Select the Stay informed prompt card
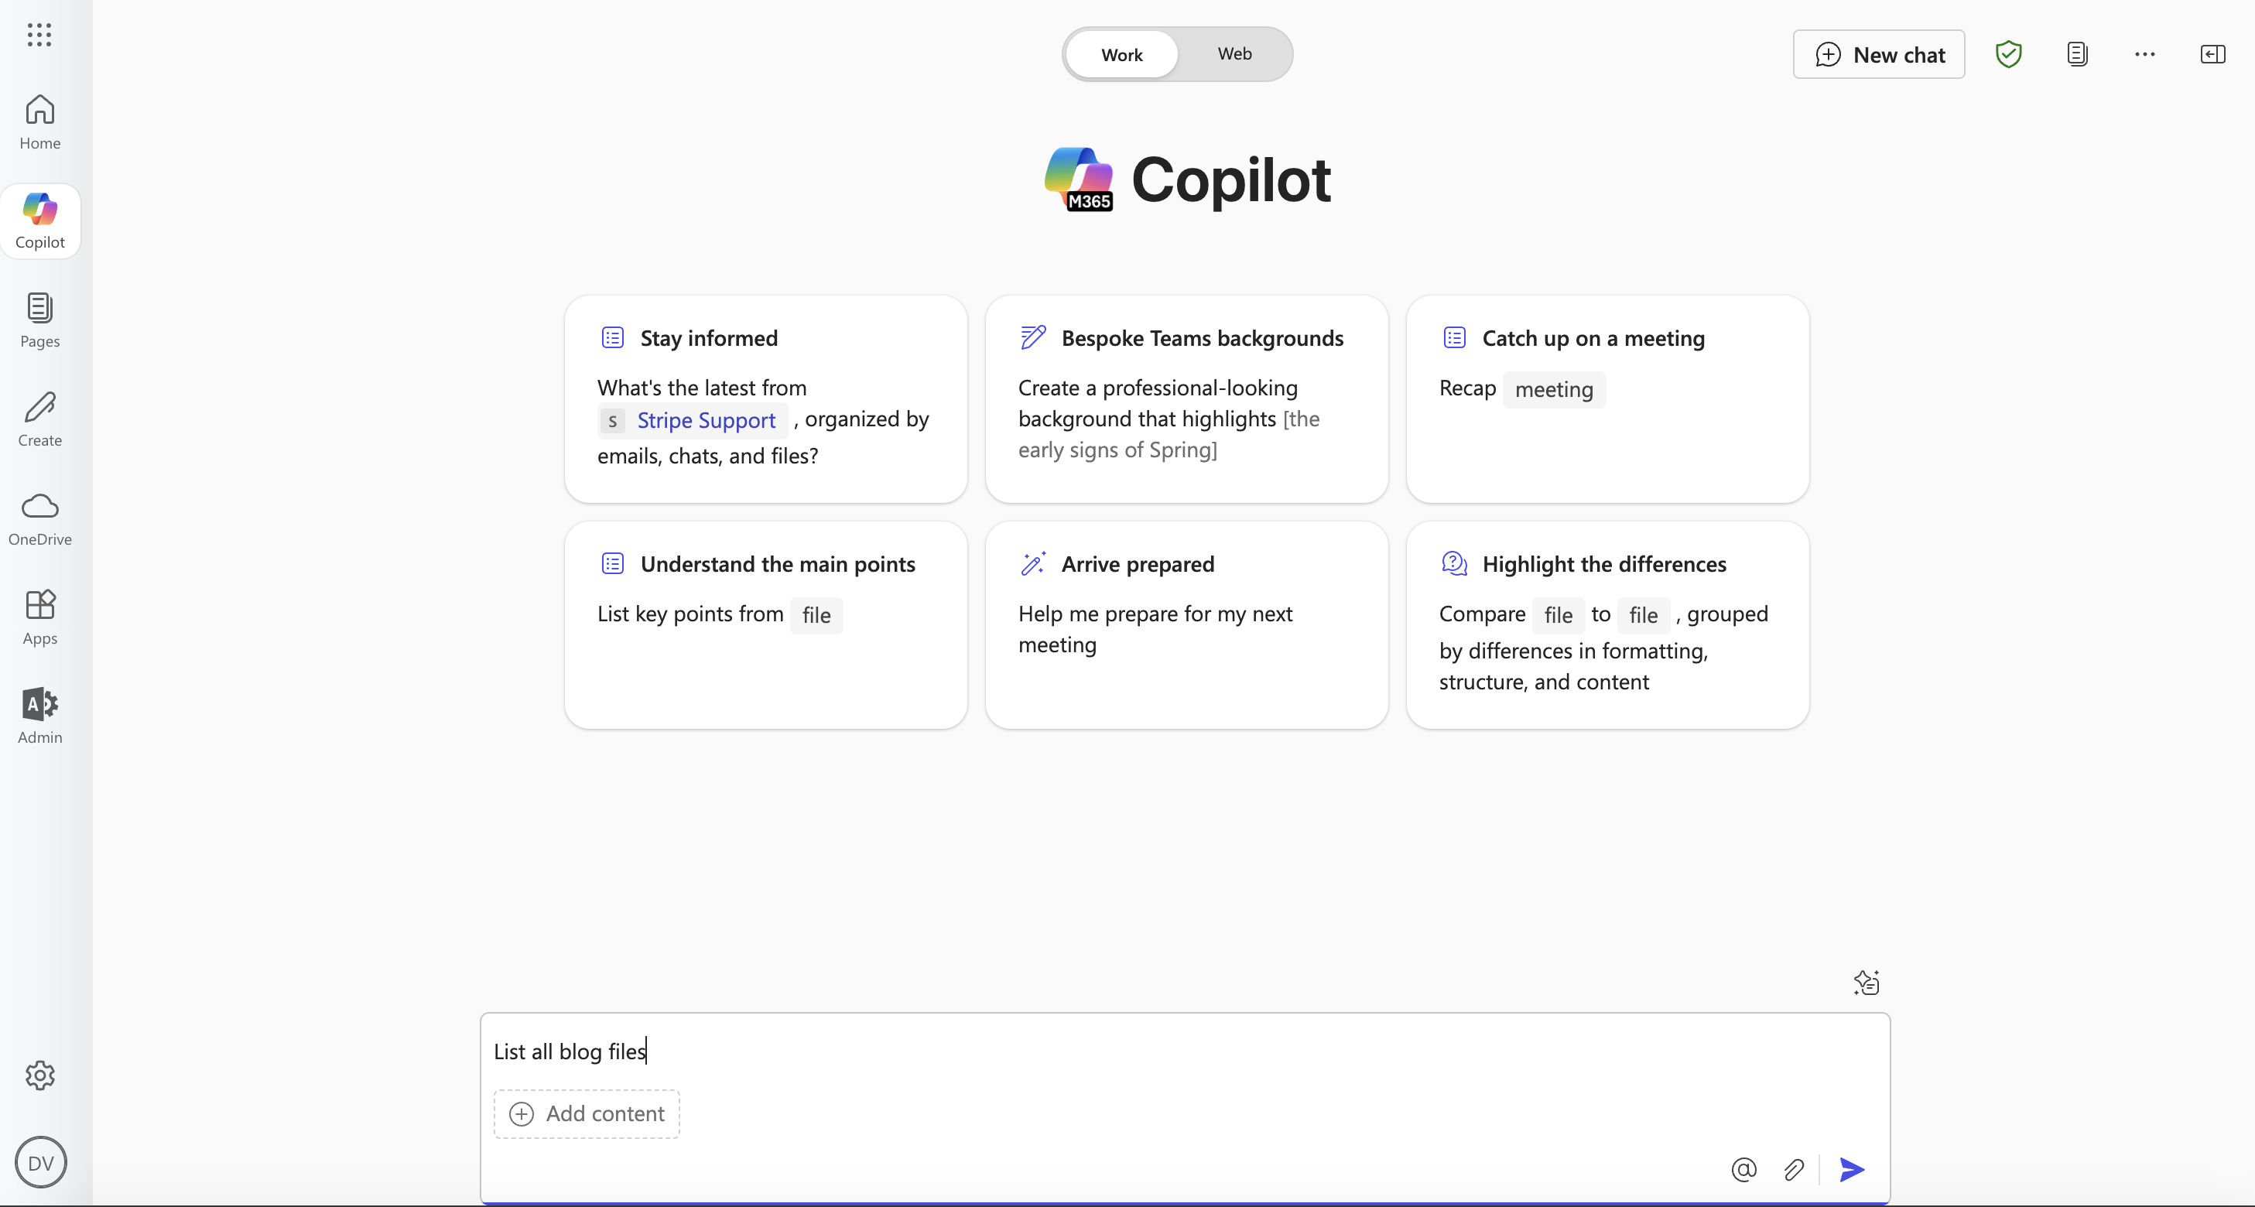The image size is (2255, 1207). point(766,399)
